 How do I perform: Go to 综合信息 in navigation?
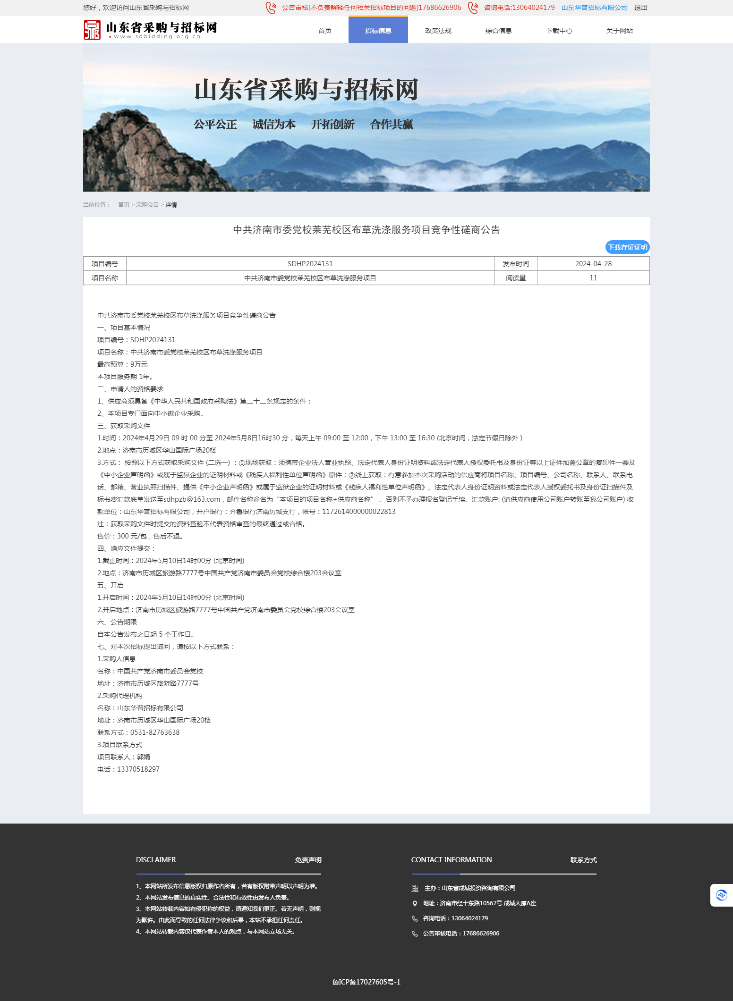(499, 31)
